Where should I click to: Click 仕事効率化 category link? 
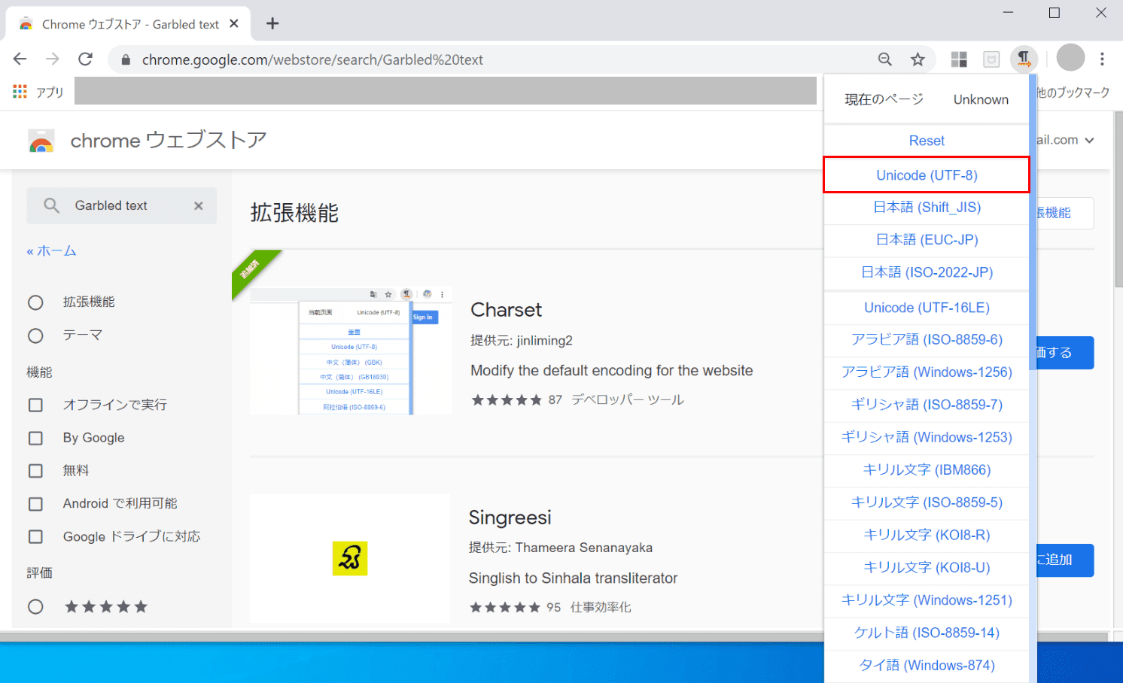(601, 607)
